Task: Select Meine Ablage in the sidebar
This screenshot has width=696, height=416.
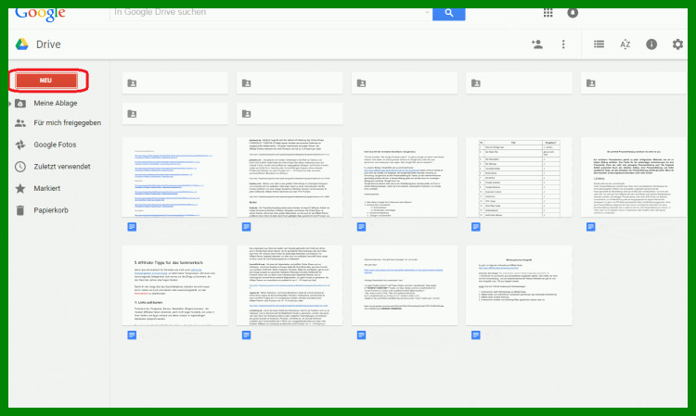Action: (56, 103)
